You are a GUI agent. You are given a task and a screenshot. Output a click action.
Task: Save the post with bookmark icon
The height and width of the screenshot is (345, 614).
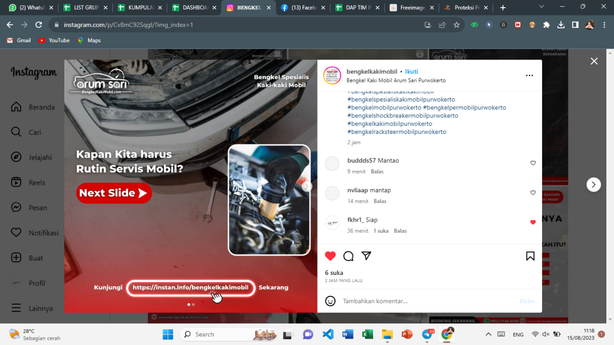[x=530, y=256]
